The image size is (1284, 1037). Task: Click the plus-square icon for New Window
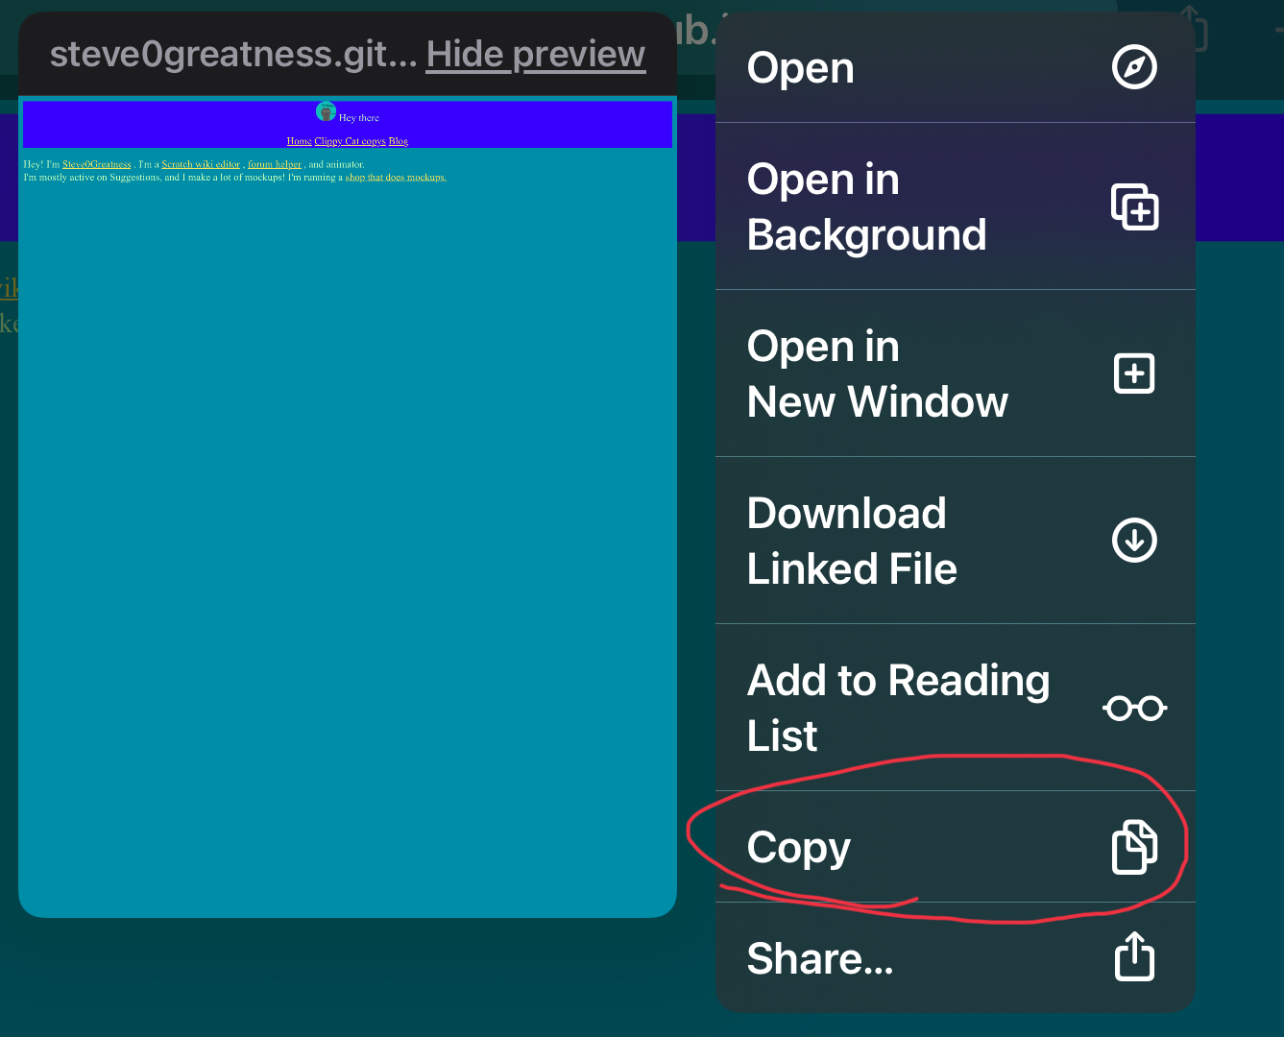pos(1134,374)
